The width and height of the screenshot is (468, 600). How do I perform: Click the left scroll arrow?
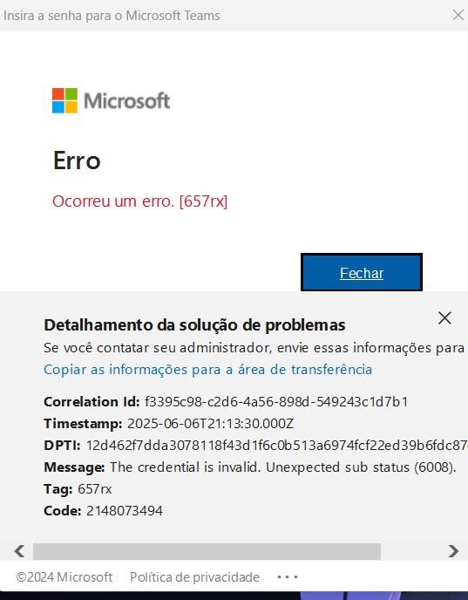[19, 551]
